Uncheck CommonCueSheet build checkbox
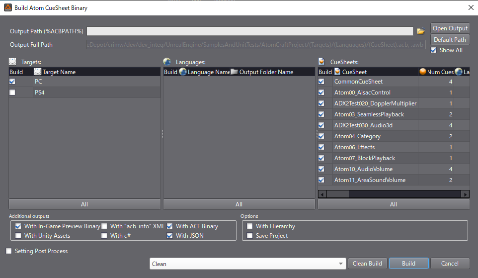Screen dimensions: 478x278 pyautogui.click(x=321, y=82)
